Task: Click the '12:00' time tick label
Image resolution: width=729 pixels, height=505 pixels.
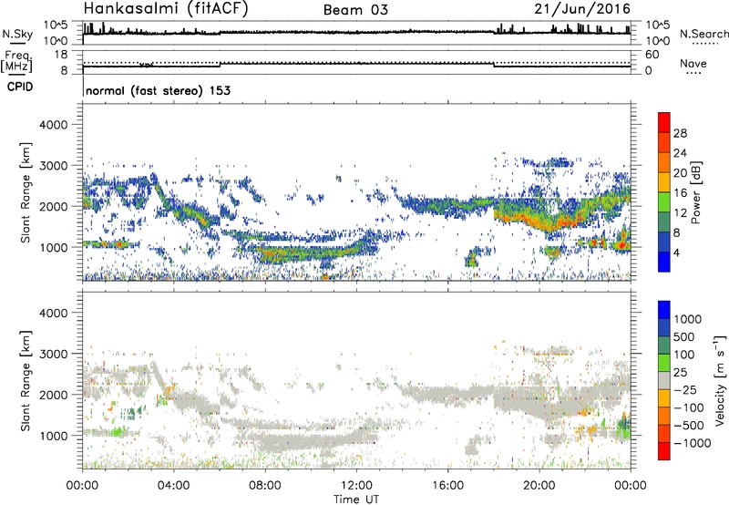Action: (356, 486)
